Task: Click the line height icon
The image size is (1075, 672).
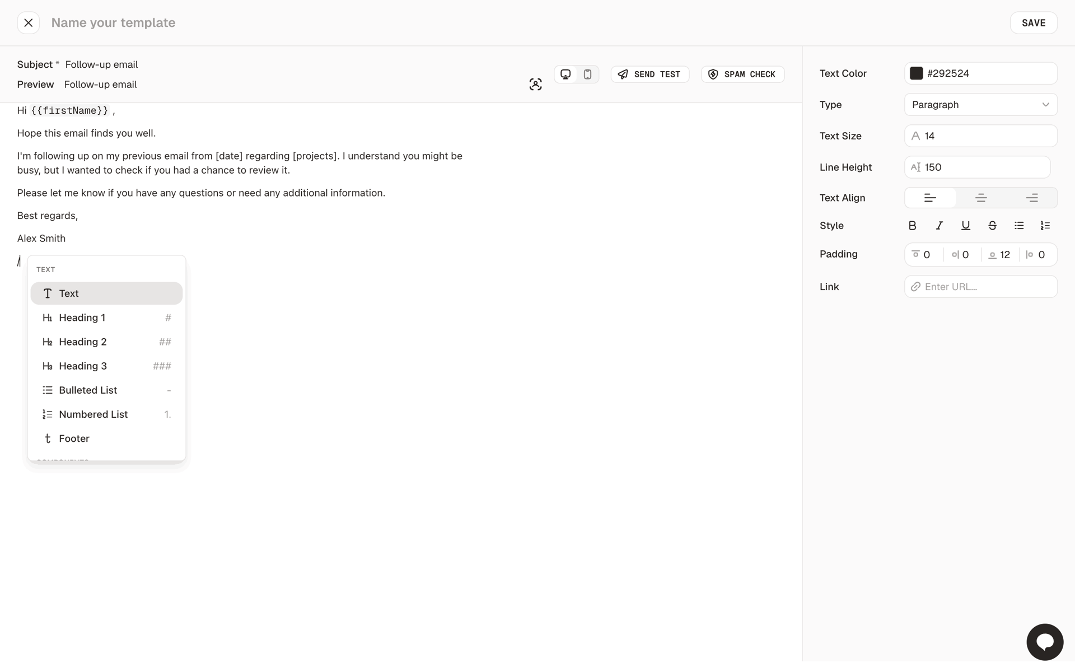Action: coord(915,167)
